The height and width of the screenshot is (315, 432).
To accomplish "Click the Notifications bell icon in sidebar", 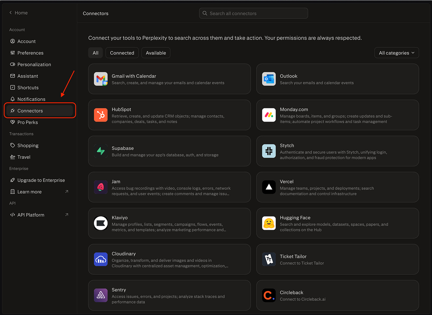I will [12, 99].
